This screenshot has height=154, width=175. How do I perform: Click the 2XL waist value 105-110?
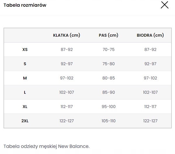click(108, 121)
